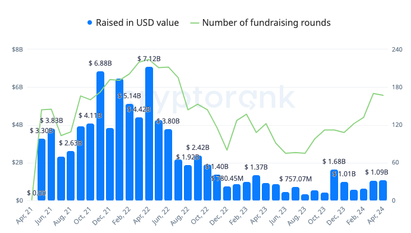Click the green line legend marker
This screenshot has height=233, width=411.
pos(195,23)
